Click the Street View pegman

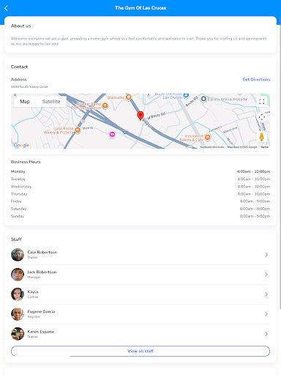pos(262,137)
